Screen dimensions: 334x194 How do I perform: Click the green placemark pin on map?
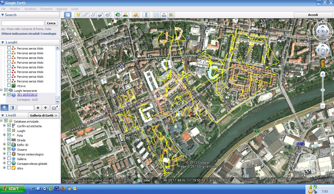[168, 136]
